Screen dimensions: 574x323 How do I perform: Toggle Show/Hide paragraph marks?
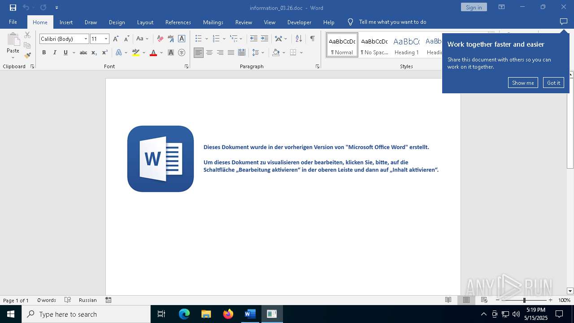(313, 39)
